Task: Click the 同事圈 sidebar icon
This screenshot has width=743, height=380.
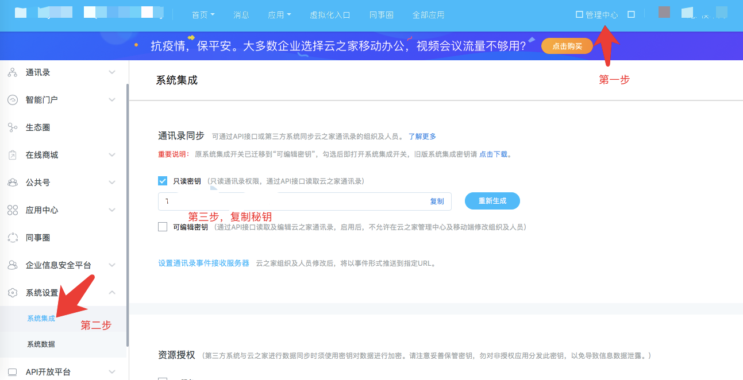Action: point(13,238)
